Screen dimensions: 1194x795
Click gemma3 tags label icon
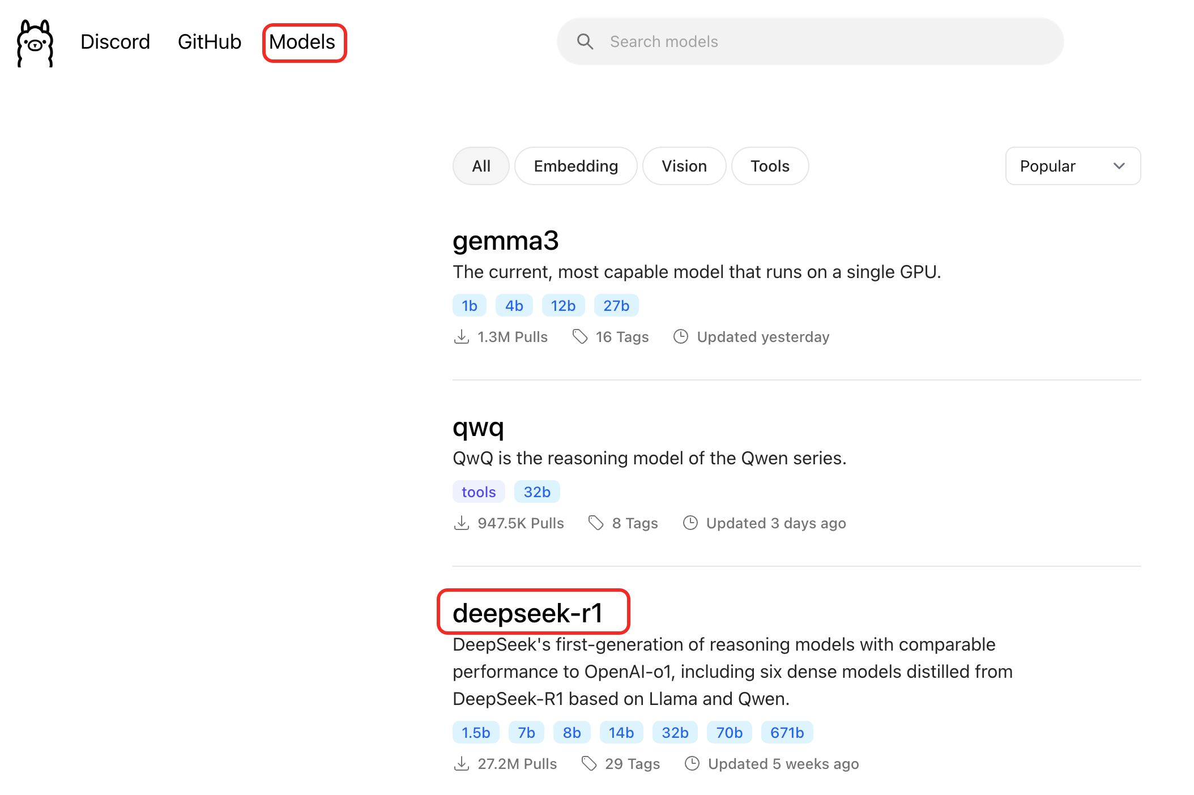tap(580, 337)
